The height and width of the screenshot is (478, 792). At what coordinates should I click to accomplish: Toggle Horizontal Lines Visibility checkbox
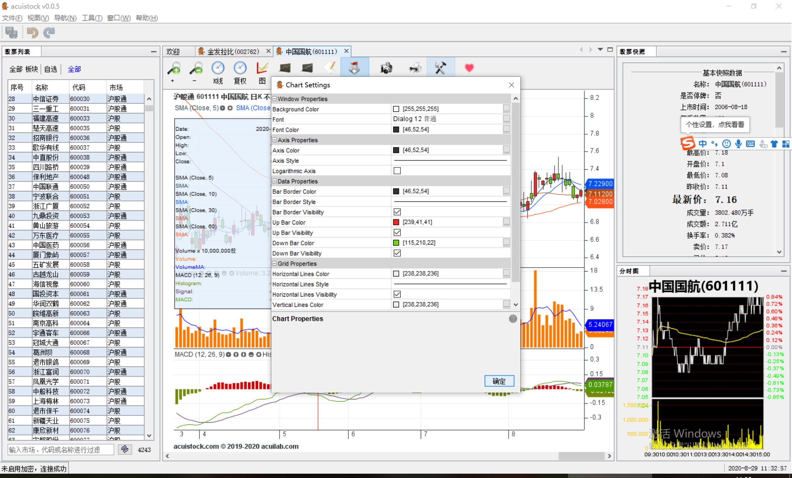pyautogui.click(x=397, y=294)
